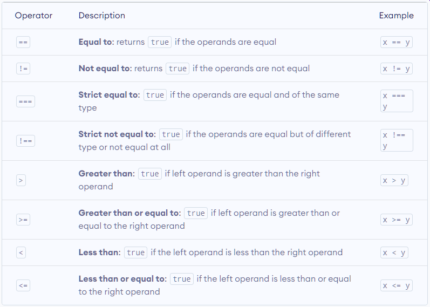Click the Description column header
Image resolution: width=430 pixels, height=307 pixels.
coord(102,16)
